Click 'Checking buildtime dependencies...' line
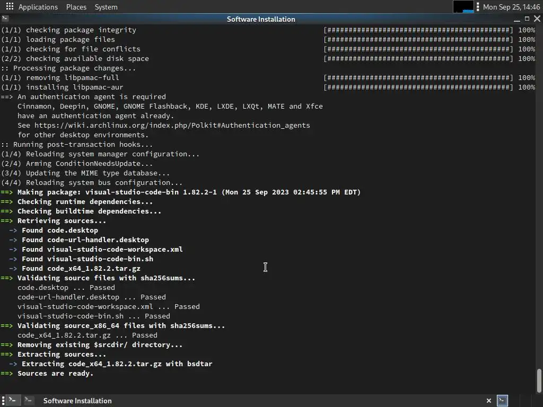Image resolution: width=543 pixels, height=407 pixels. [x=81, y=211]
